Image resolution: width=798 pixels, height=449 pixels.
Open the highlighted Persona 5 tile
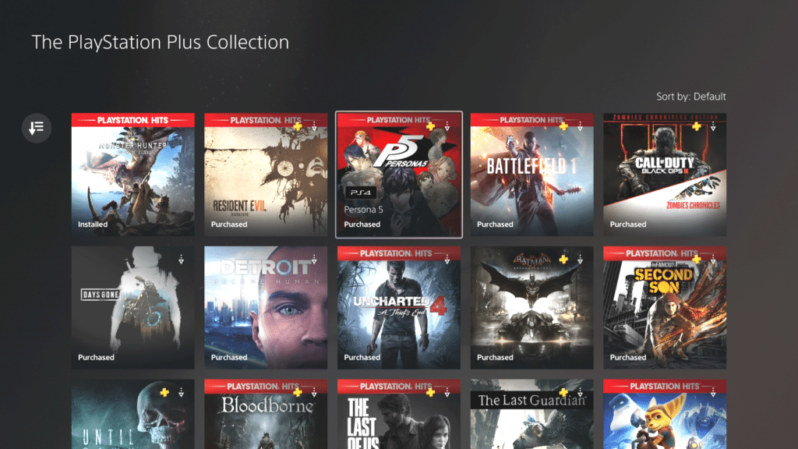[399, 175]
